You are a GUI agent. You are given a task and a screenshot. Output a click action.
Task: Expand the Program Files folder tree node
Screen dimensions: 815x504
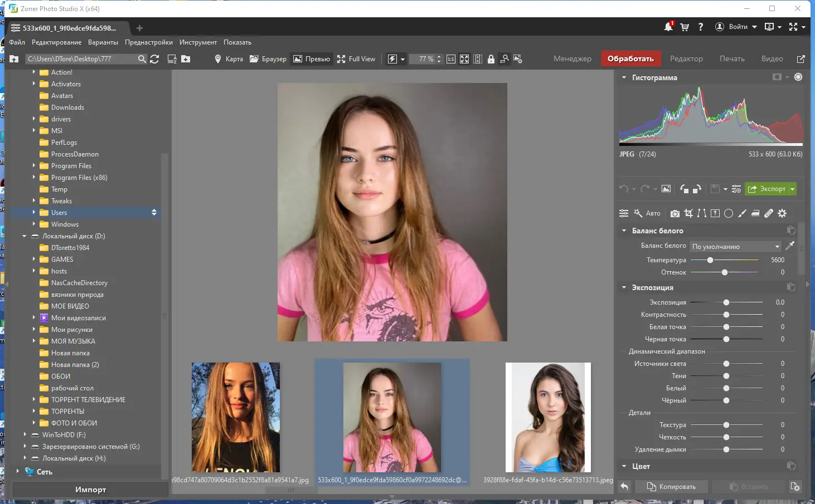click(x=33, y=166)
